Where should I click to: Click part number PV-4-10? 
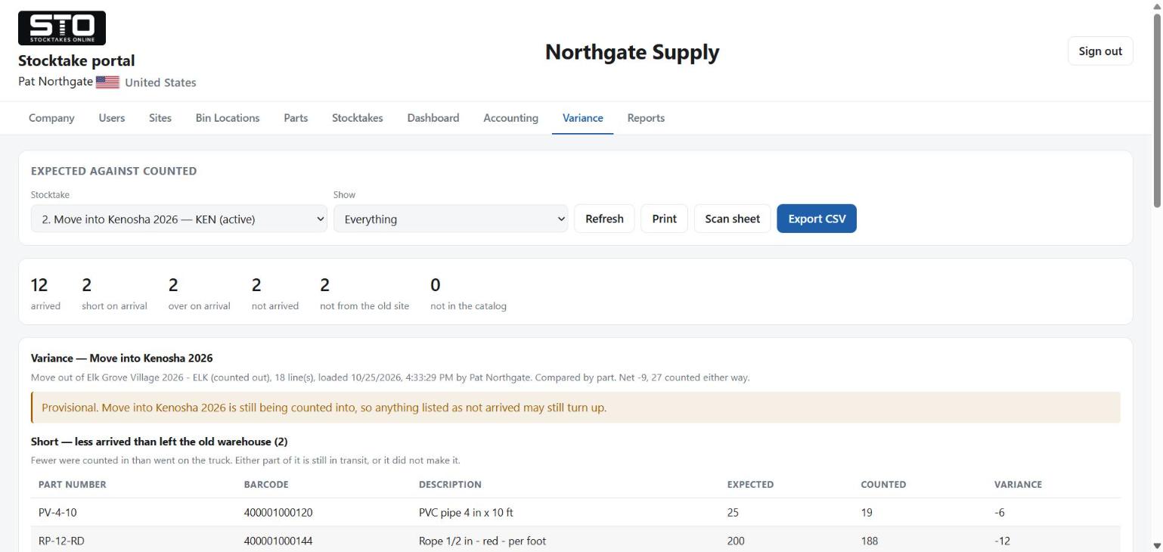[57, 513]
